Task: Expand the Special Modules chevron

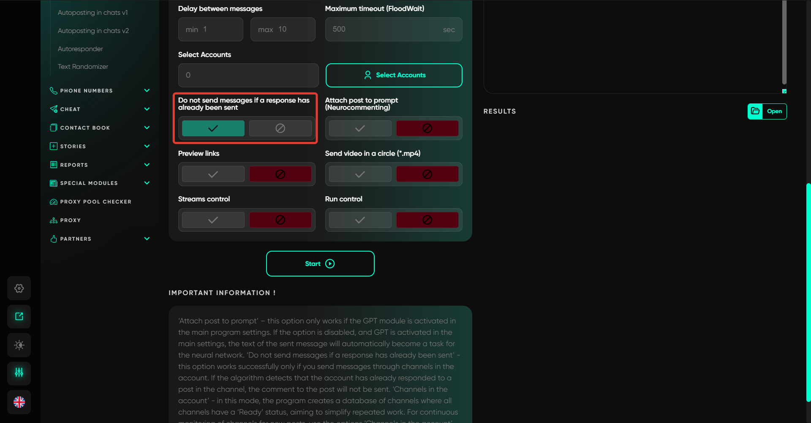Action: point(147,183)
